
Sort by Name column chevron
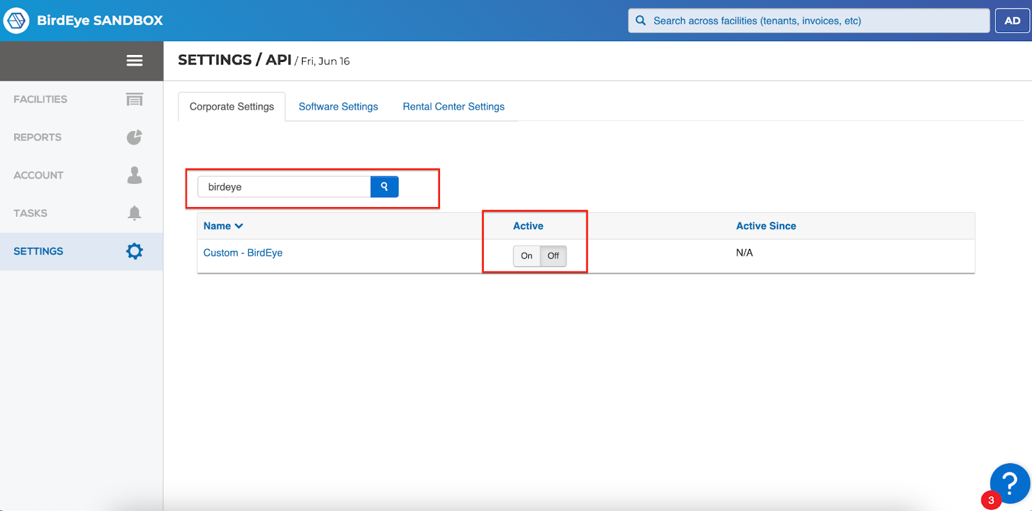(239, 226)
